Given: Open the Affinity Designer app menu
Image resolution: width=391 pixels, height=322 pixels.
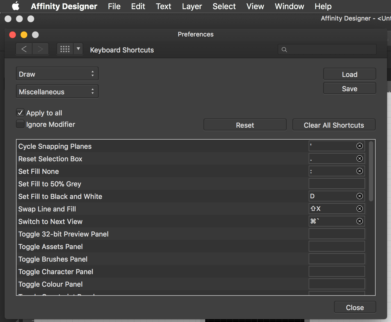Looking at the screenshot, I should coord(64,6).
